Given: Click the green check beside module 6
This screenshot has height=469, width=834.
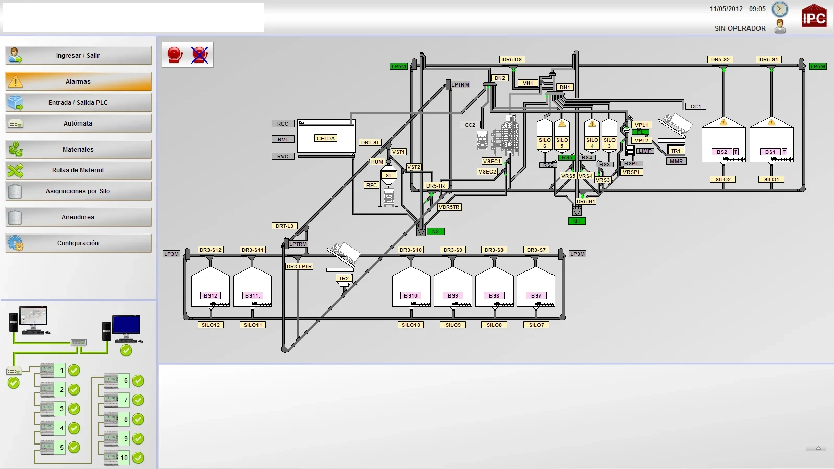Looking at the screenshot, I should tap(138, 381).
